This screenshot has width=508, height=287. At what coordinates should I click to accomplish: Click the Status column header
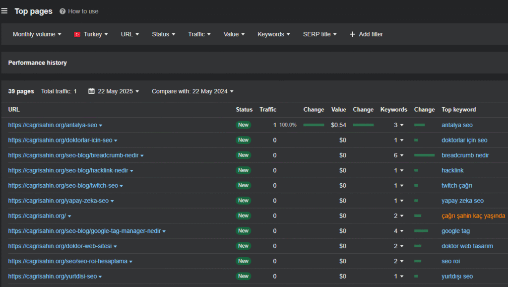pos(244,110)
